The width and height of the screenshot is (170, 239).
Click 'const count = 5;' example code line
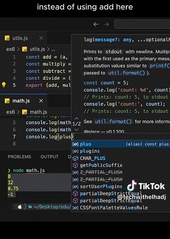pos(106,82)
